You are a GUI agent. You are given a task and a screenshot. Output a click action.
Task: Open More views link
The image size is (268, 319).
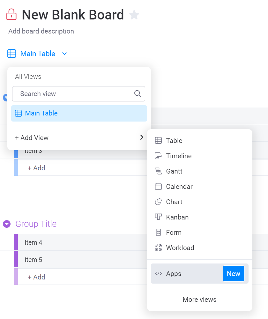(x=199, y=300)
